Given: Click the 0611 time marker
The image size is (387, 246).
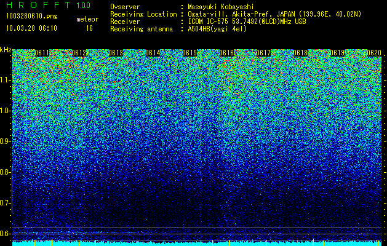Looking at the screenshot, I should pyautogui.click(x=42, y=53).
